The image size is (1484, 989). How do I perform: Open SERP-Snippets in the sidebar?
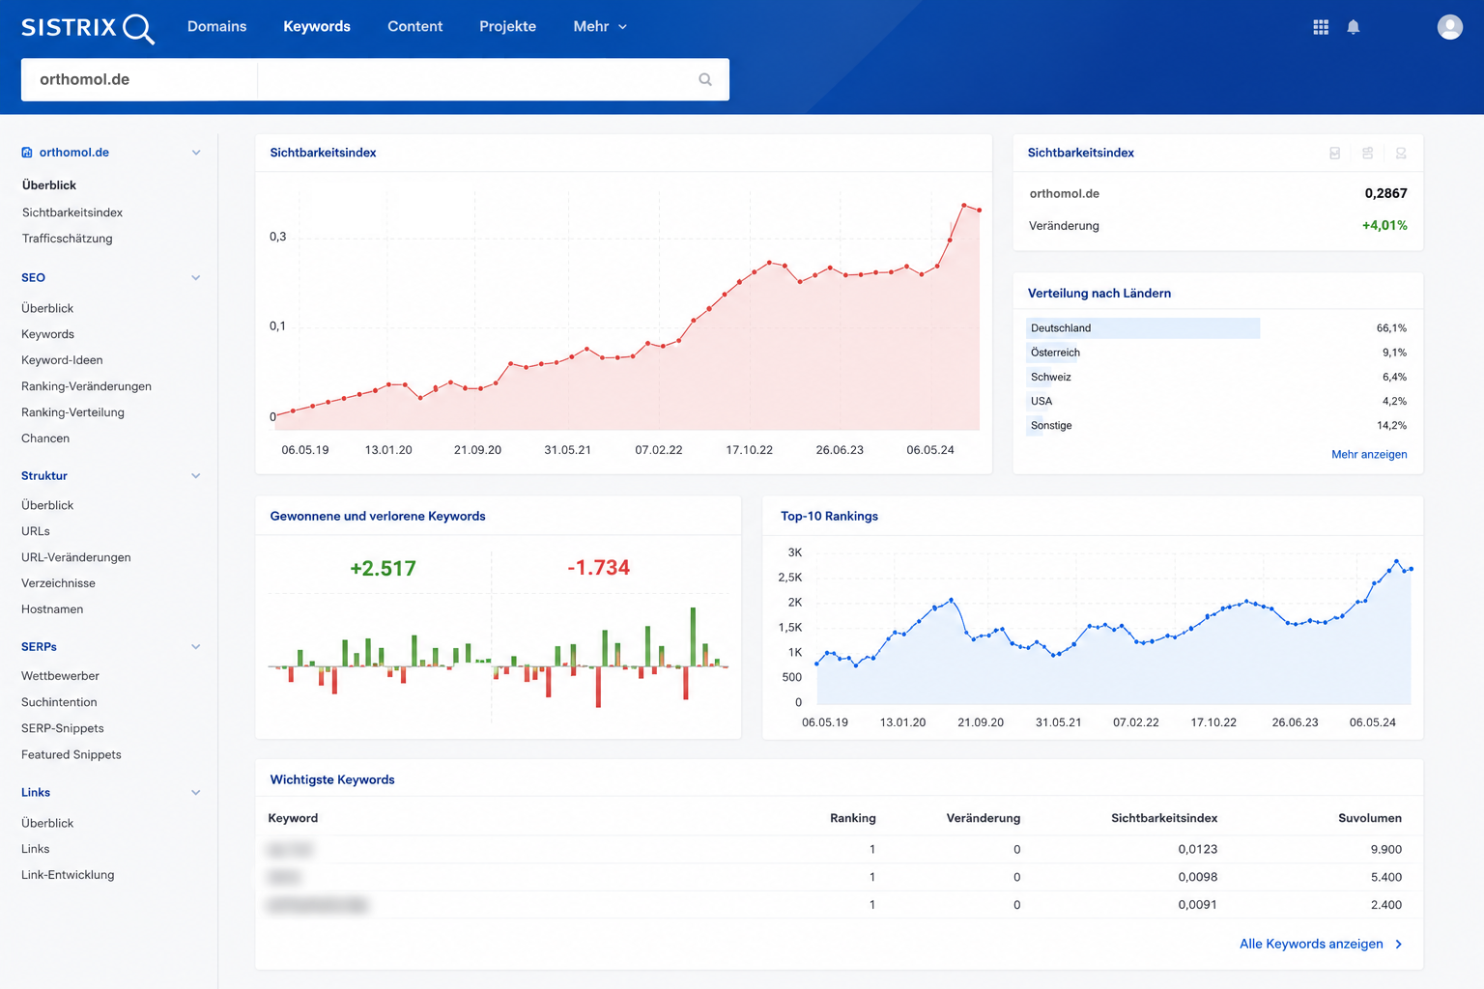point(63,728)
